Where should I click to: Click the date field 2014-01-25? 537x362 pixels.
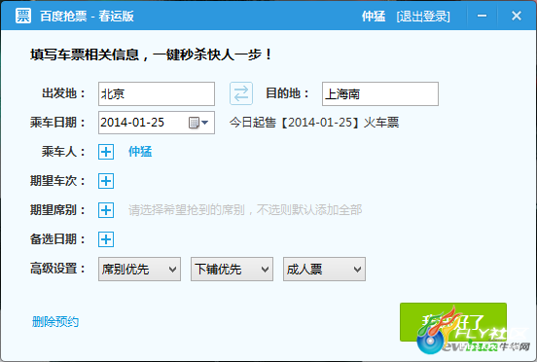pos(157,123)
